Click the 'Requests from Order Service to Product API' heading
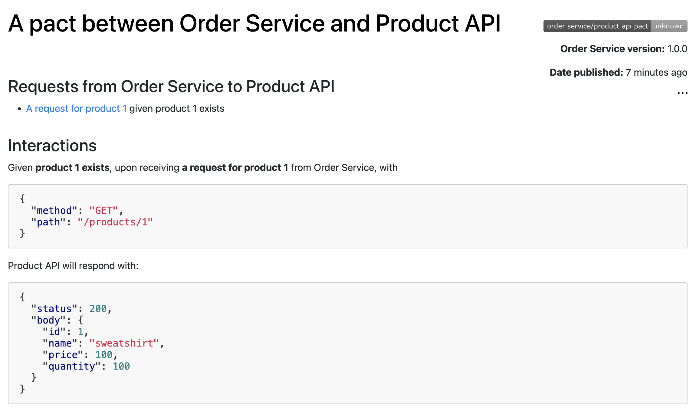The image size is (696, 412). coord(171,87)
